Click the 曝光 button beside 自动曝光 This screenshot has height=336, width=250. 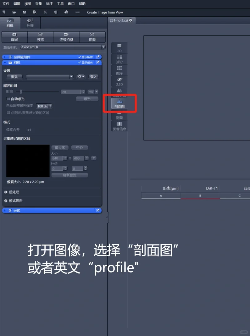pyautogui.click(x=87, y=99)
